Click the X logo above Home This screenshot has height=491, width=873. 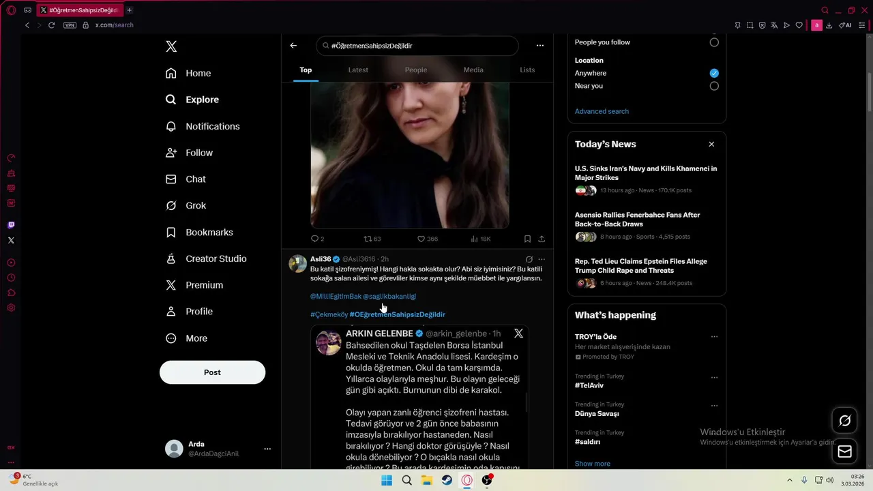coord(171,46)
